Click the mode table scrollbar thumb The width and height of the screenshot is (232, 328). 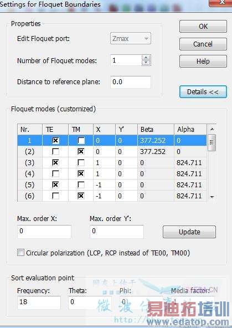coord(212,142)
